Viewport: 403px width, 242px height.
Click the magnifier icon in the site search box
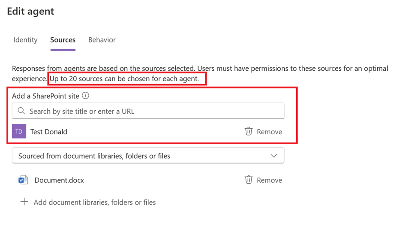click(x=21, y=111)
